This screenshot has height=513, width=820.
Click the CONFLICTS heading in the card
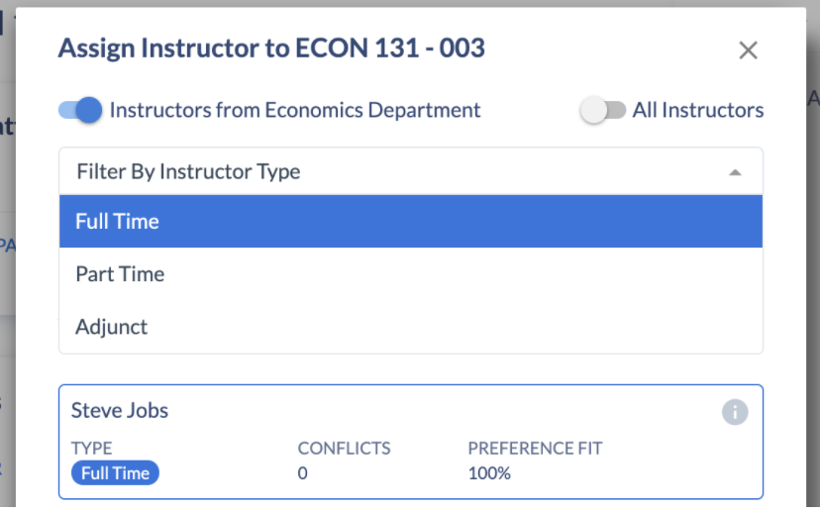(x=344, y=449)
